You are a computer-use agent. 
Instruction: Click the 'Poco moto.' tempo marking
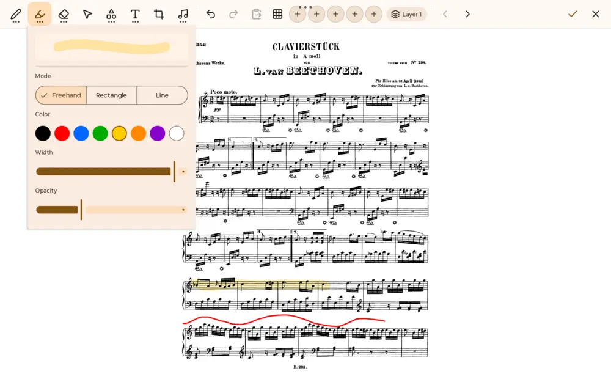tap(223, 92)
